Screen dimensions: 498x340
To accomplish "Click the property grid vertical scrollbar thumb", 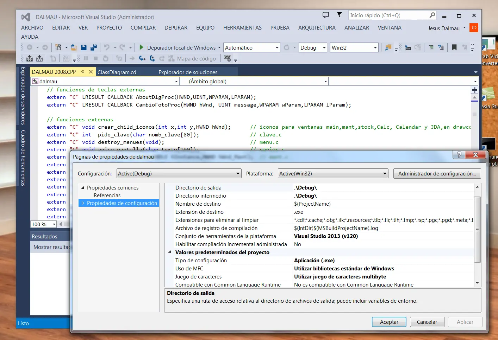I will (477, 230).
